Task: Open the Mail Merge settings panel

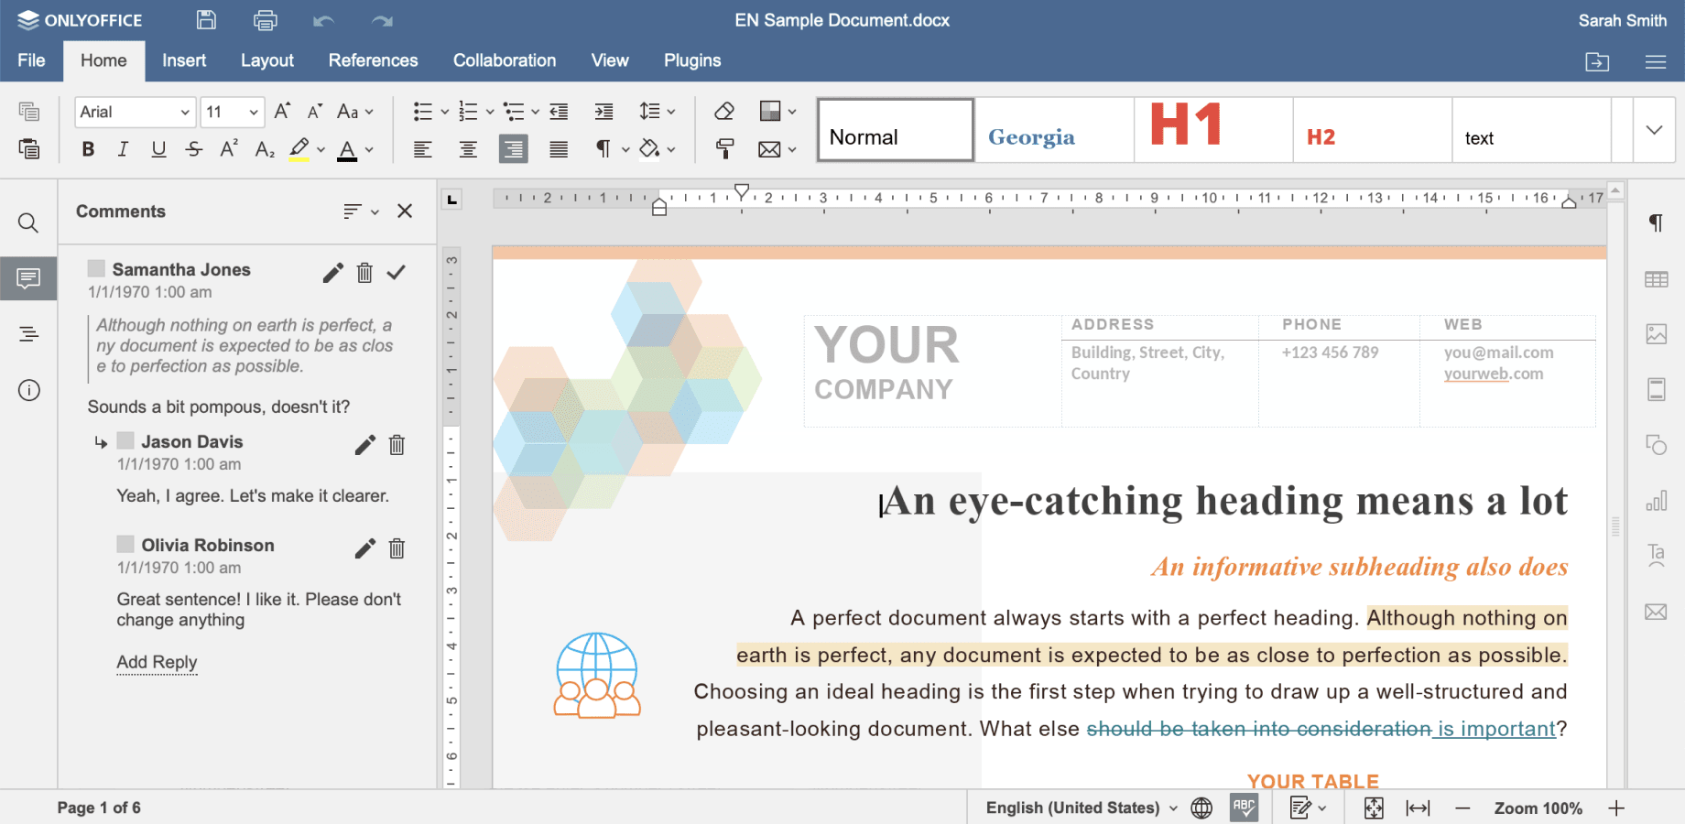Action: pos(1658,612)
